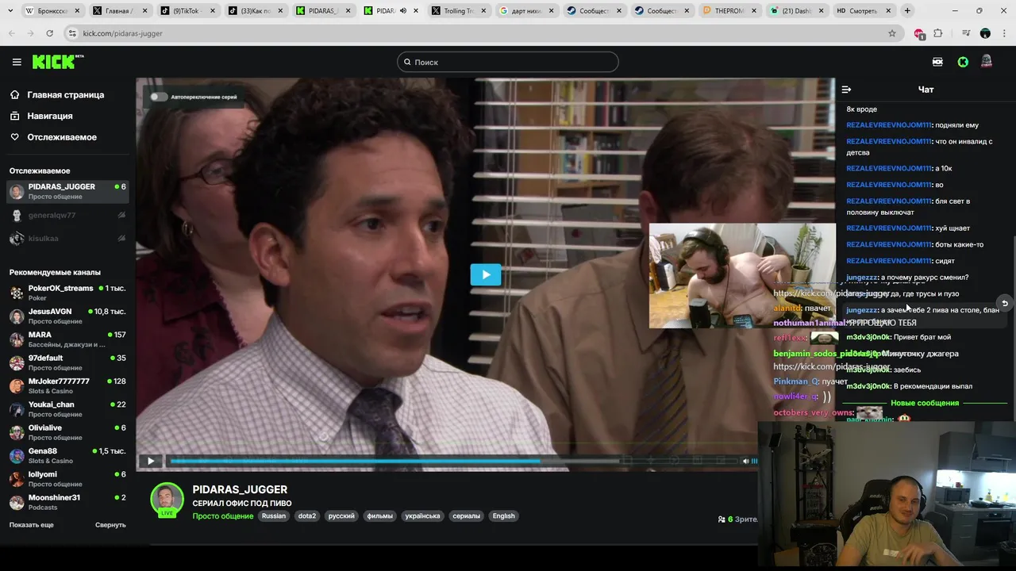Screen dimensions: 1016x571
Task: Click the English tag
Action: tap(503, 516)
